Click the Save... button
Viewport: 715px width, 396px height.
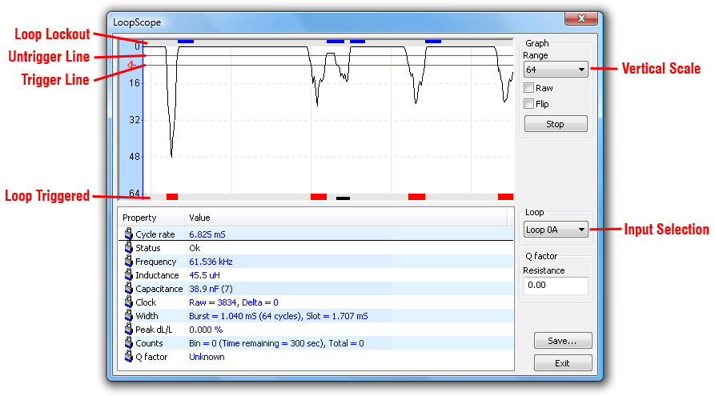point(563,341)
